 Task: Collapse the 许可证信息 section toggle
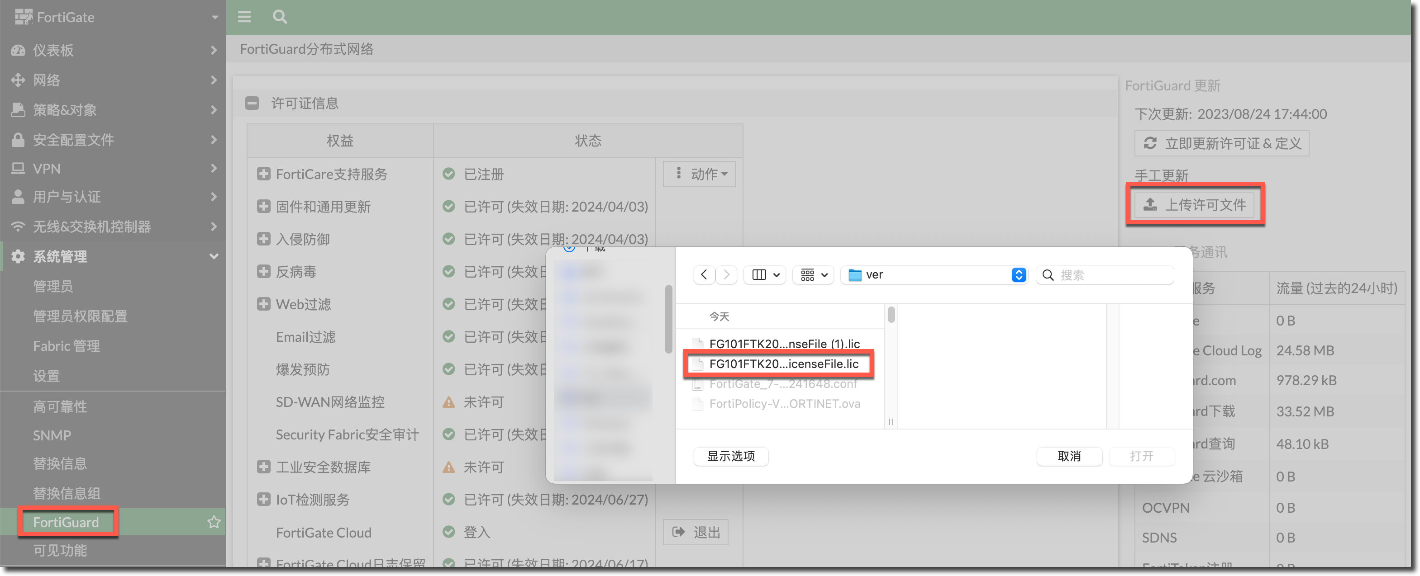tap(252, 103)
